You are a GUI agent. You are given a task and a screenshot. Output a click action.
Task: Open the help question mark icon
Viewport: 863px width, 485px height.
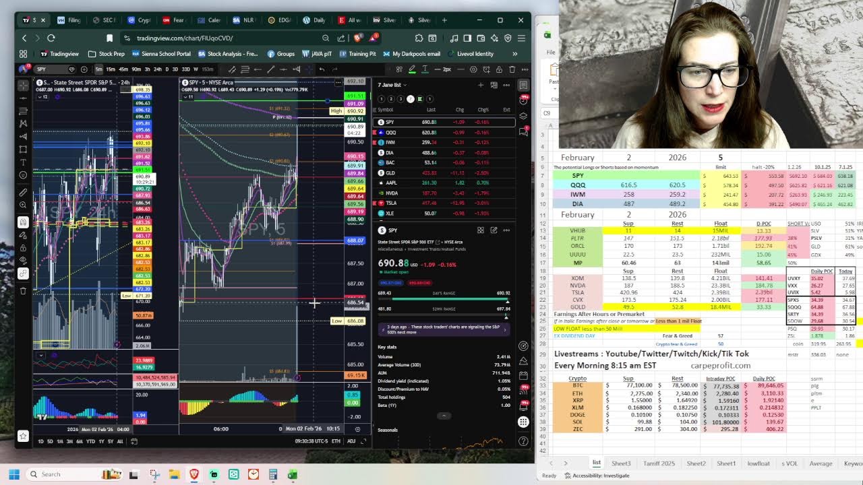pos(523,441)
